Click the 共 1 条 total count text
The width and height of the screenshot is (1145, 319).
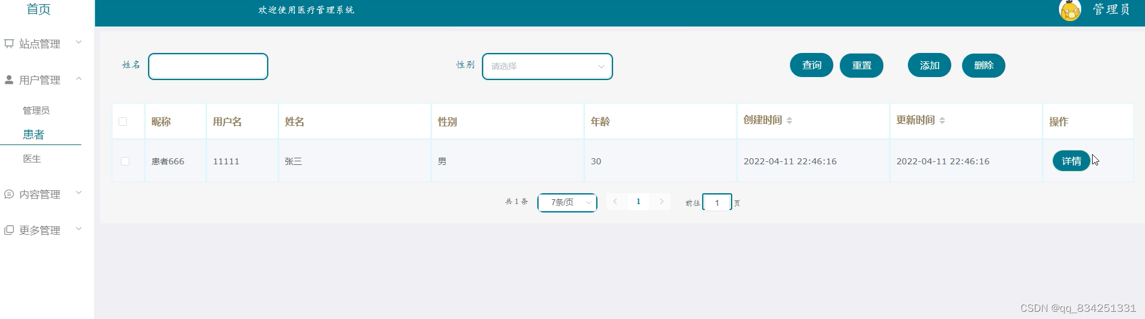point(517,202)
